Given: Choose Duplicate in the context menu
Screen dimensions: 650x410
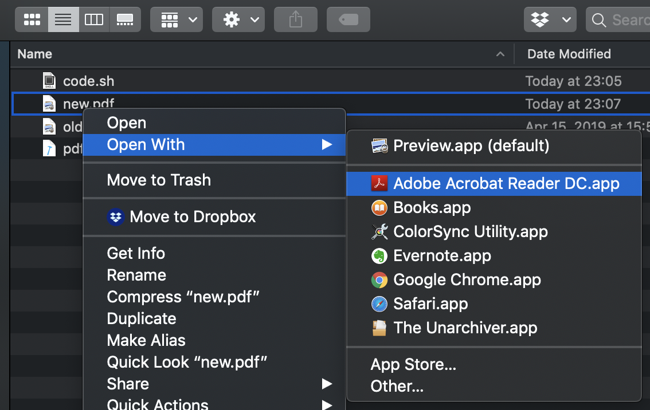Looking at the screenshot, I should click(214, 318).
